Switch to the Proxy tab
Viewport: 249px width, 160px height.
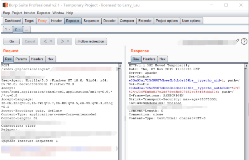coord(42,21)
